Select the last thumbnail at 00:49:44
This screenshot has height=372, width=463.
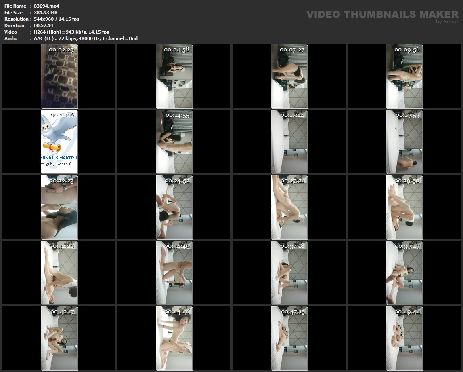[404, 338]
